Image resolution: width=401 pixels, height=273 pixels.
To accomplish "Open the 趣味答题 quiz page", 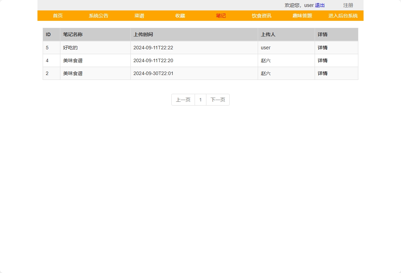I will [x=302, y=16].
